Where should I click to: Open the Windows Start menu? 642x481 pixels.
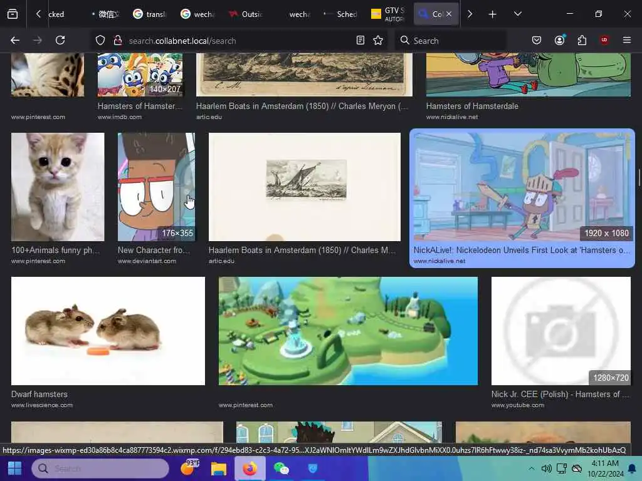click(15, 468)
